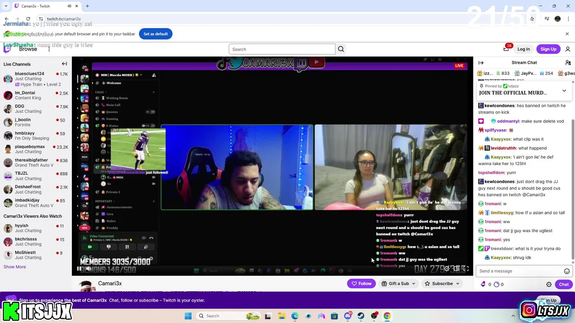Click the purple Chat send button
Viewport: 575px width, 323px height.
[x=564, y=284]
